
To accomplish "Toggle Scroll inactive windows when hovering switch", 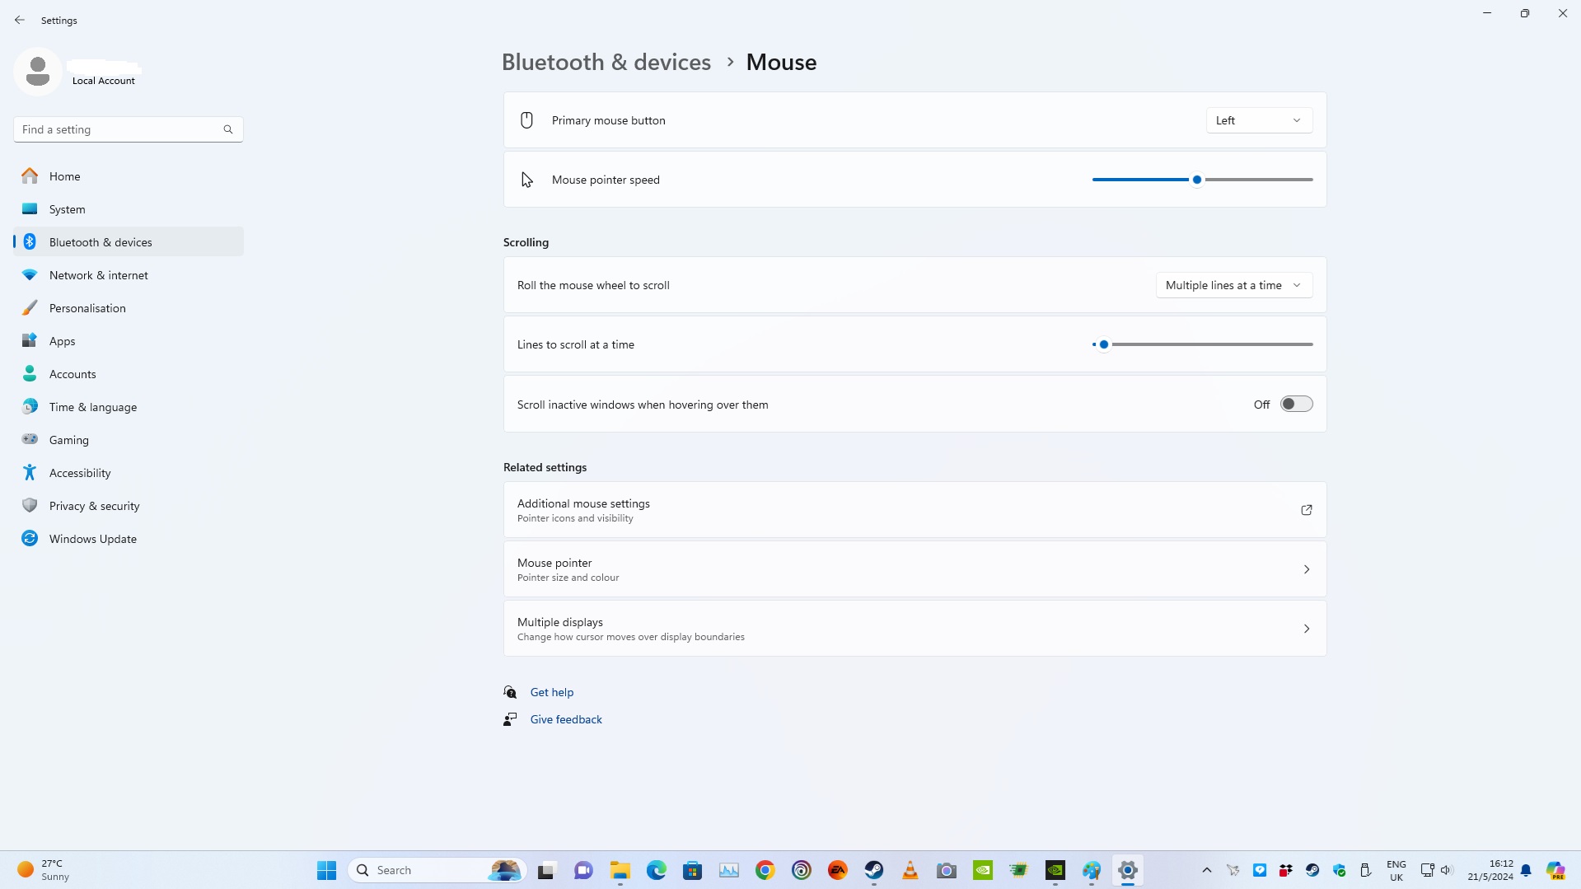I will (1296, 405).
